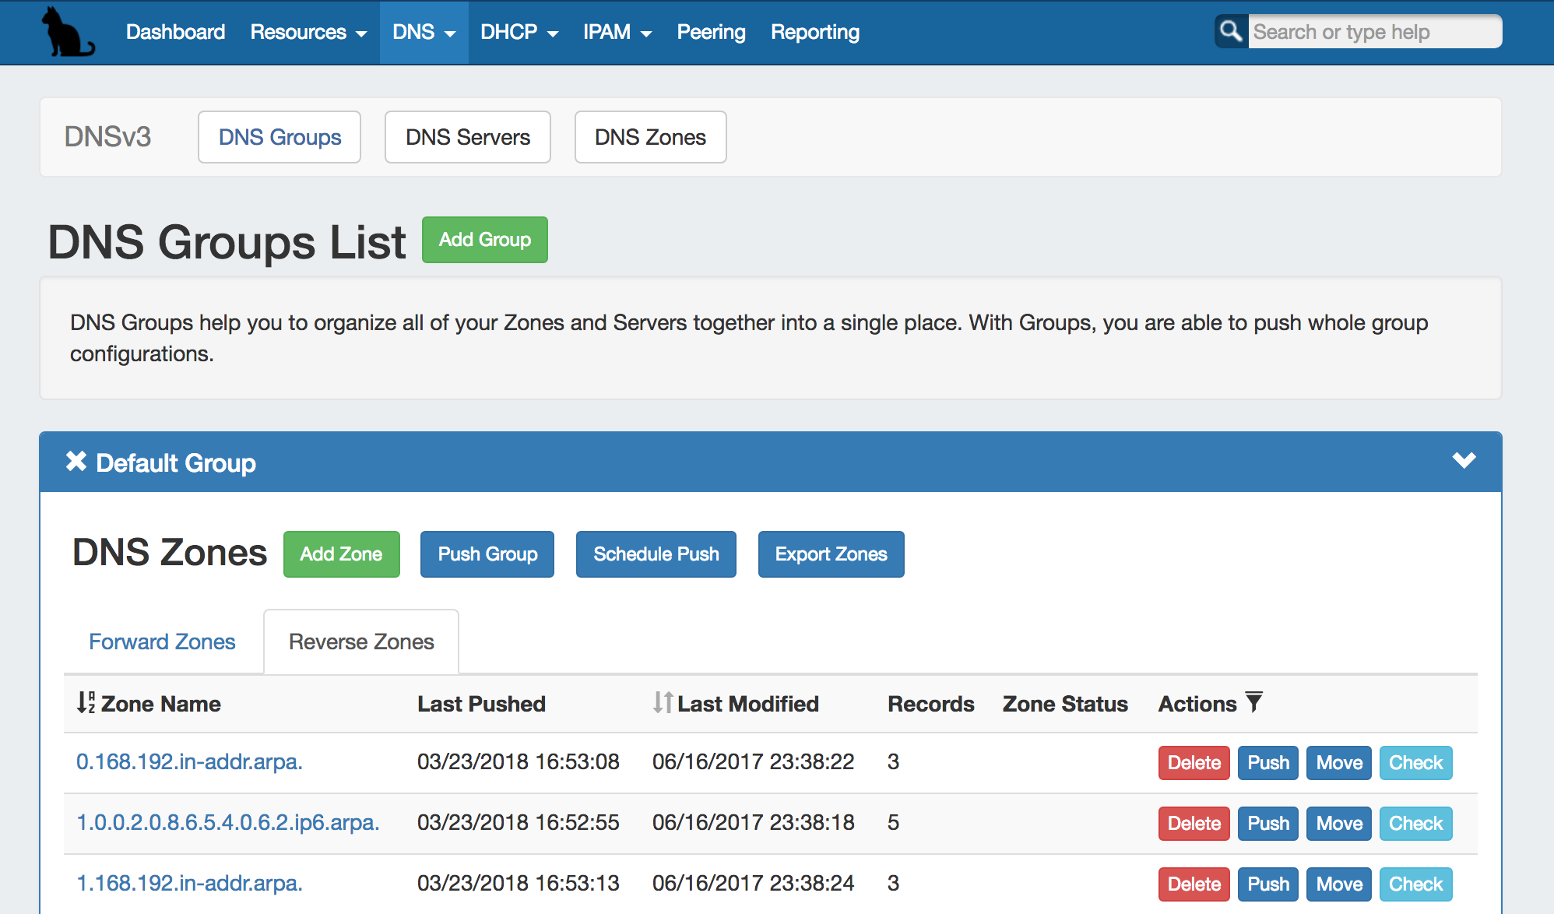Sort by Last Modified arrows icon
Screen dimensions: 1554x914
coord(663,702)
